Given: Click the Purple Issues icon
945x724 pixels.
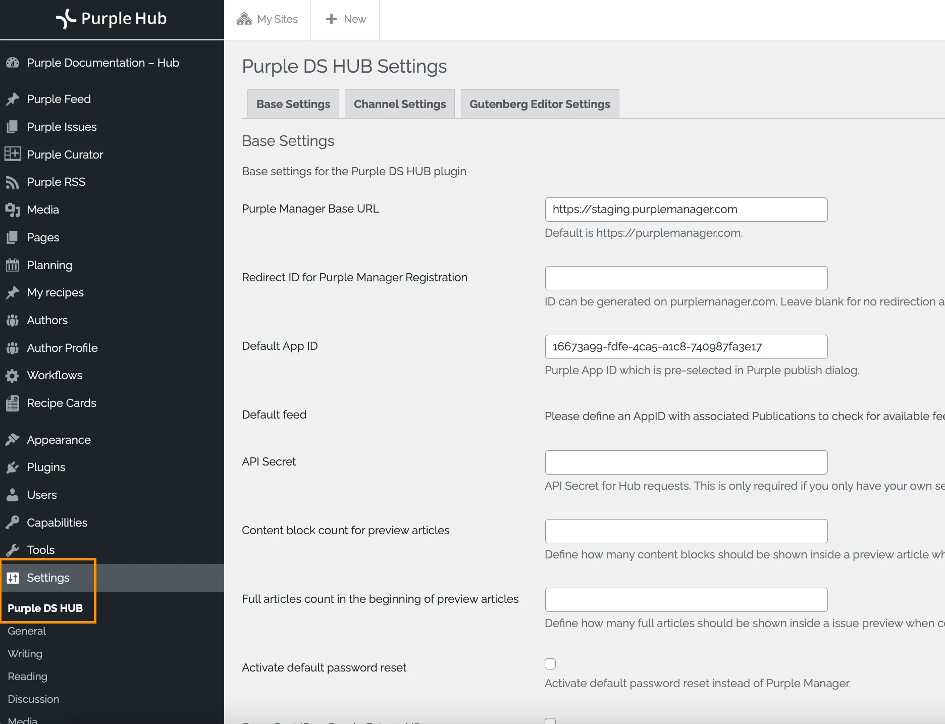Looking at the screenshot, I should click(x=13, y=127).
